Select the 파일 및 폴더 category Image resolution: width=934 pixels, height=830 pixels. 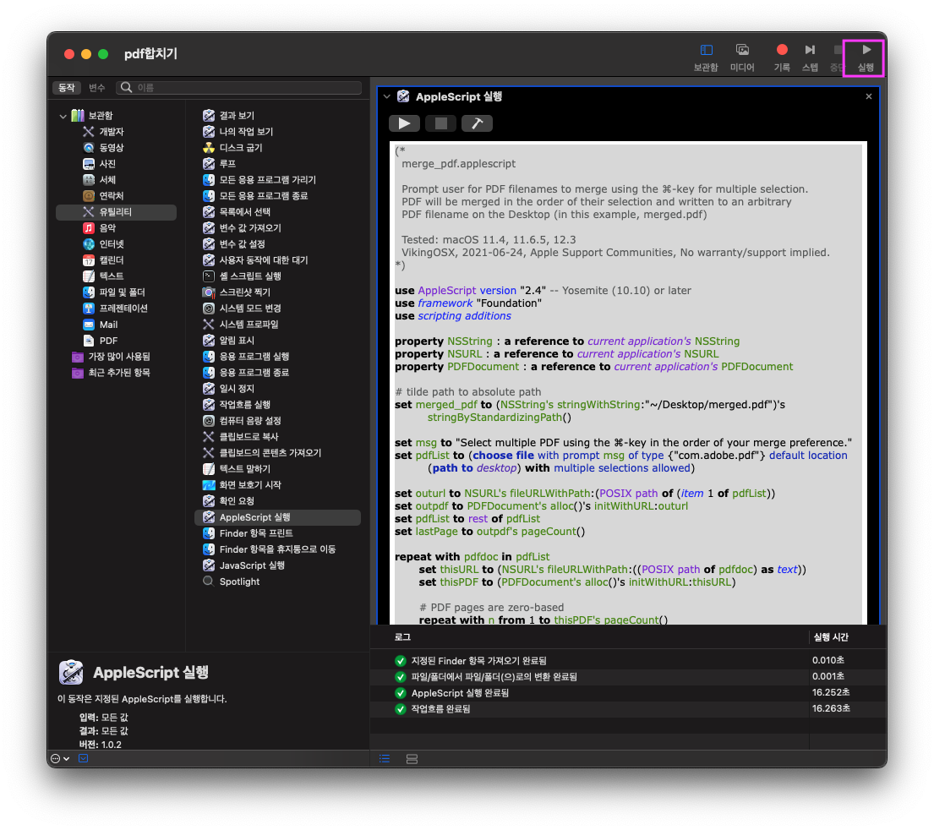pos(122,292)
